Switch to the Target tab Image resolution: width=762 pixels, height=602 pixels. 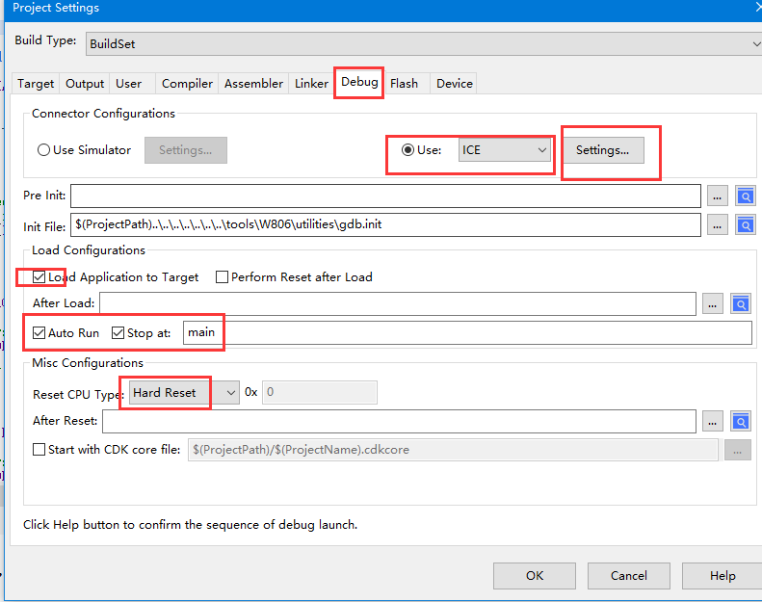[36, 84]
